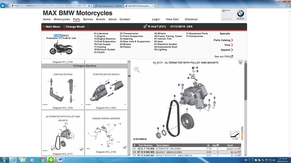
Task: Click the BMW Motorrad USA dealer badge
Action: click(x=227, y=14)
